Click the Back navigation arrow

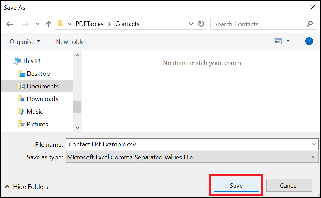tap(9, 24)
